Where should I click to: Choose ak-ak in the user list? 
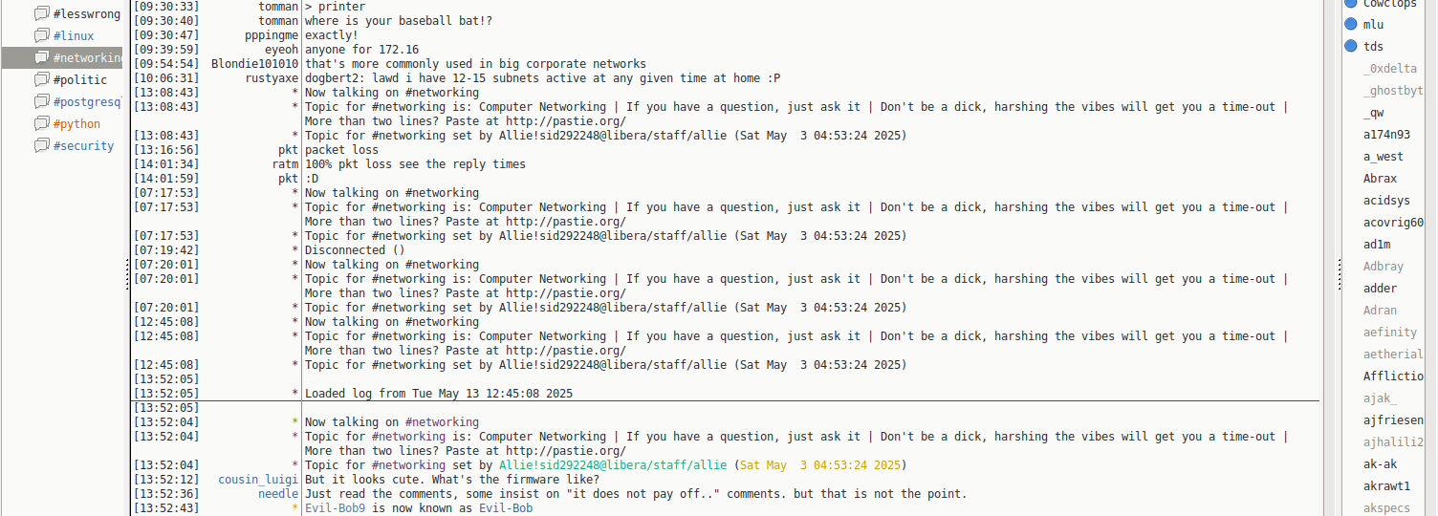click(1380, 464)
